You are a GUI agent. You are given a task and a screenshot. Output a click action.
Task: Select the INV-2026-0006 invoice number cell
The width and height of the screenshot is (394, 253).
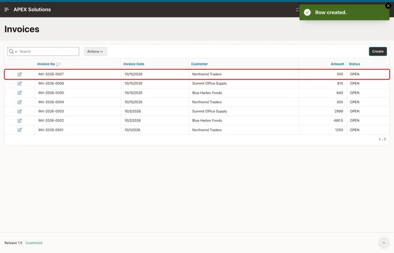51,83
